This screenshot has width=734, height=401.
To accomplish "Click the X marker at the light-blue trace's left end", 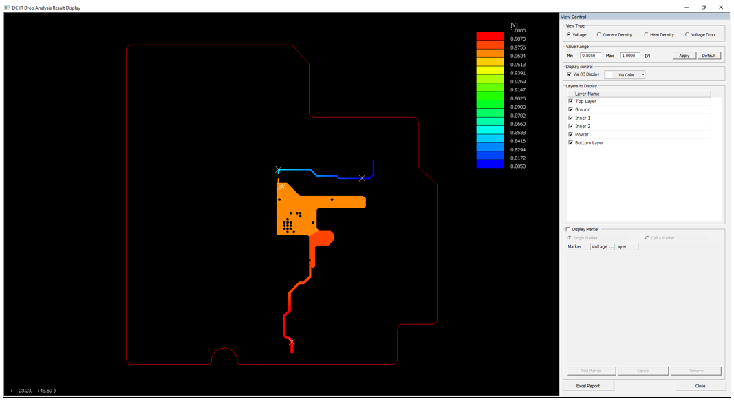I will (279, 169).
